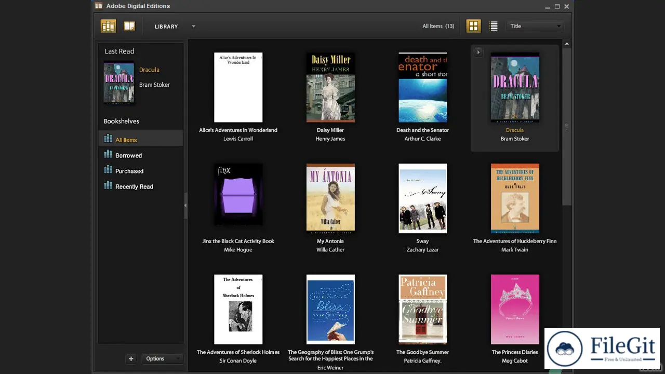The image size is (665, 374).
Task: Click 'Mark Twain' author text
Action: tap(515, 250)
